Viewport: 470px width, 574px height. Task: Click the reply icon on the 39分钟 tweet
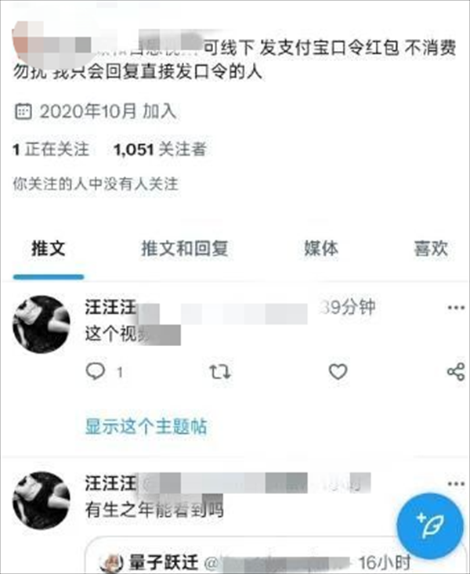(96, 371)
